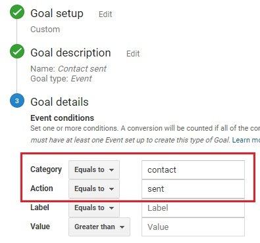This screenshot has height=243, width=260.
Task: Edit the Goal setup step
Action: point(105,14)
